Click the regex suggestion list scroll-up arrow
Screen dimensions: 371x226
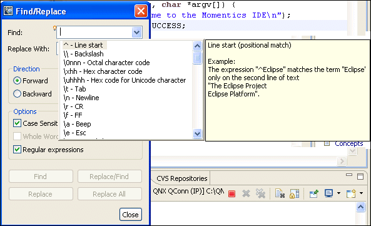click(x=197, y=46)
